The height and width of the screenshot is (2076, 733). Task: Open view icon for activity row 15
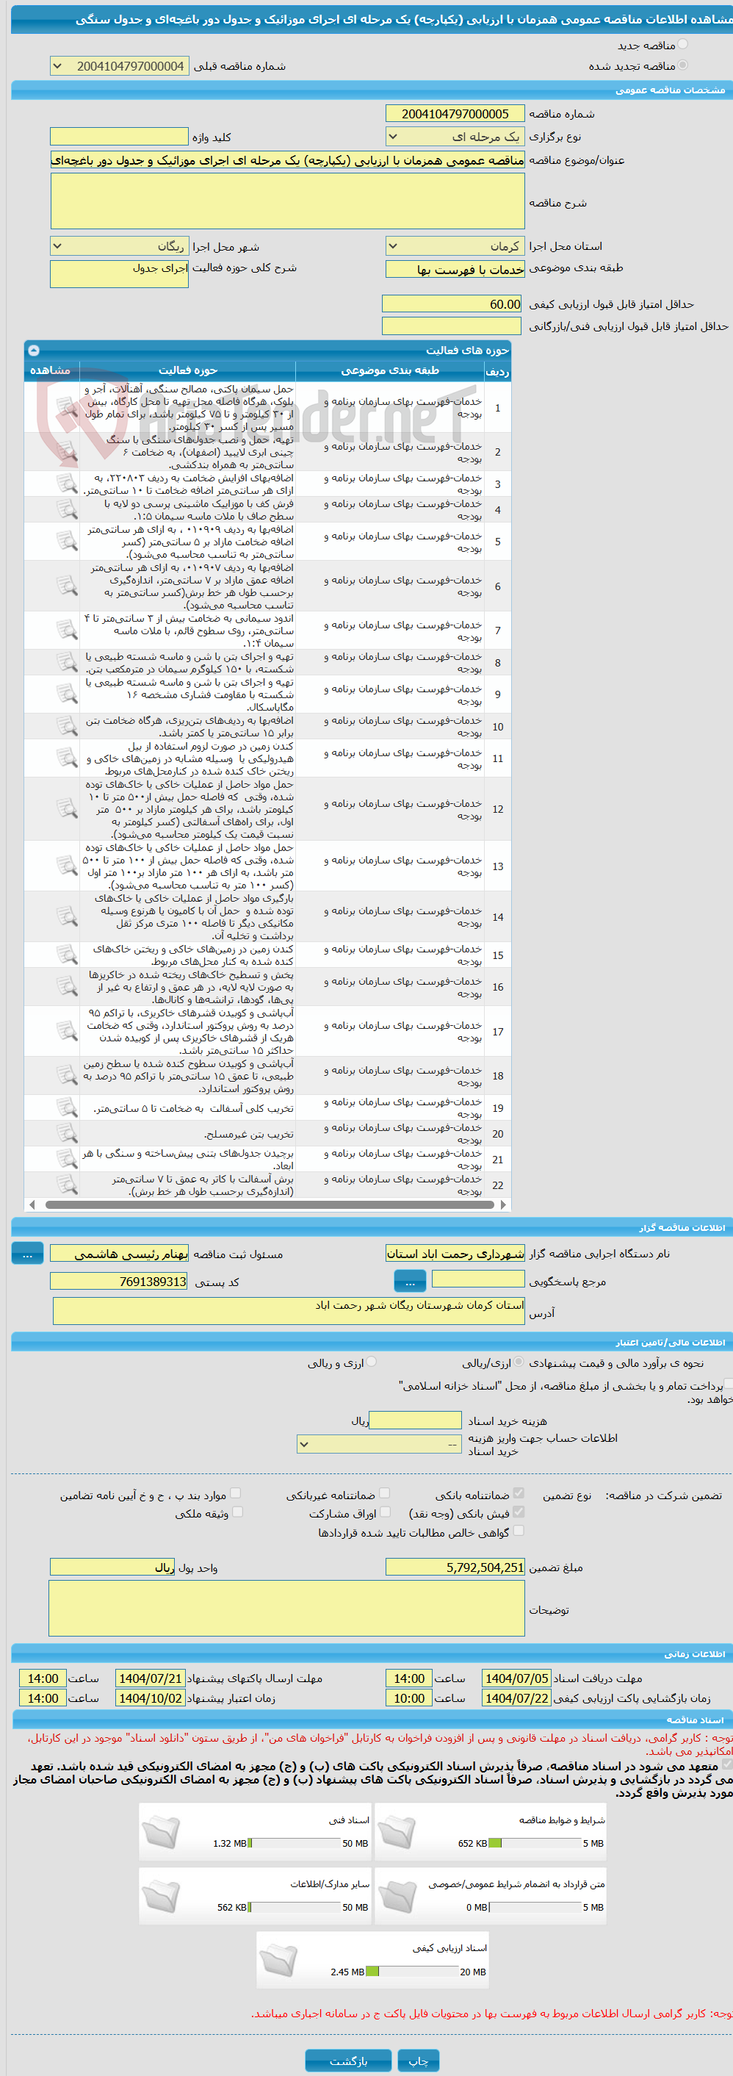click(67, 955)
